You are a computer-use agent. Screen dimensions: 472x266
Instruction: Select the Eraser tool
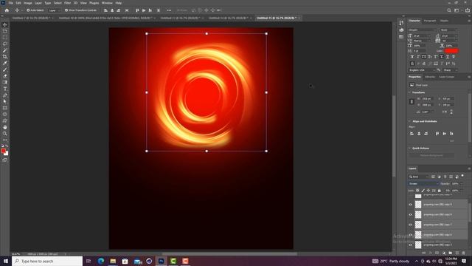5,76
